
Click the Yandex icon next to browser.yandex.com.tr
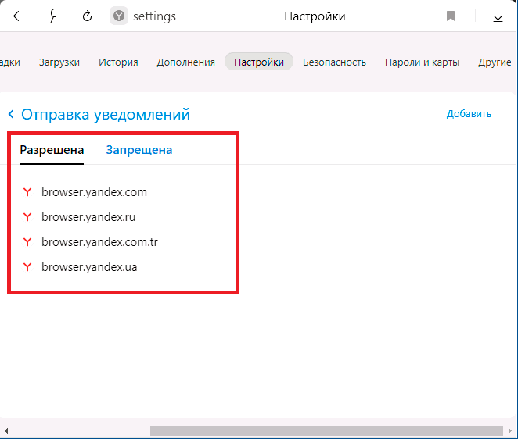[x=27, y=242]
